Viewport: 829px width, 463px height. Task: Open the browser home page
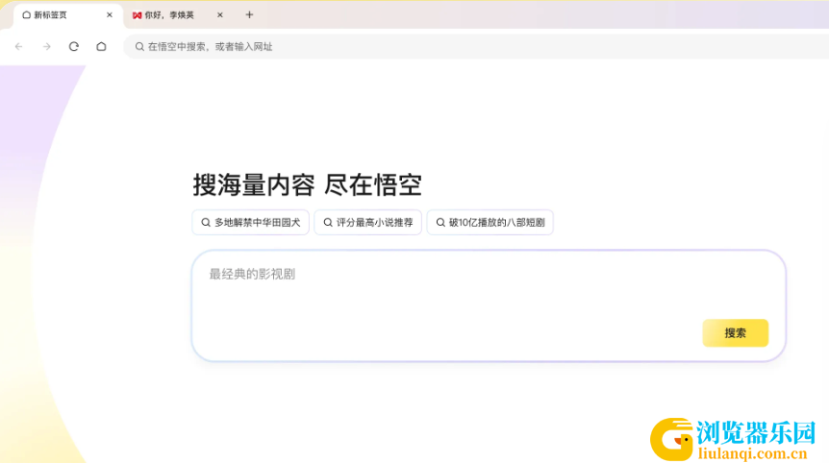pyautogui.click(x=101, y=46)
